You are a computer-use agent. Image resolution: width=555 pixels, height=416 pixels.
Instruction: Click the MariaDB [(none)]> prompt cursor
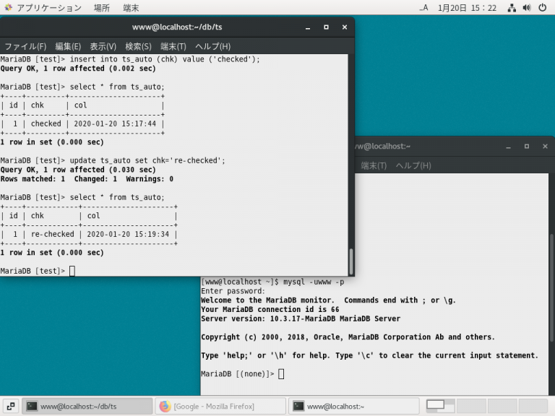coord(281,374)
